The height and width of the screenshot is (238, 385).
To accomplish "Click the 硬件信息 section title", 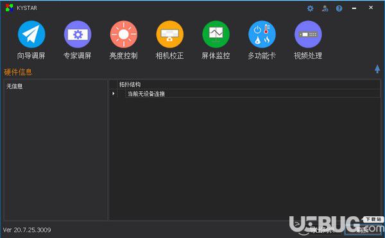I will tap(18, 72).
